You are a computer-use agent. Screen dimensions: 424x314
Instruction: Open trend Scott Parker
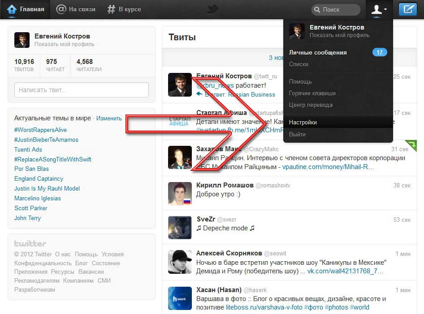(31, 208)
